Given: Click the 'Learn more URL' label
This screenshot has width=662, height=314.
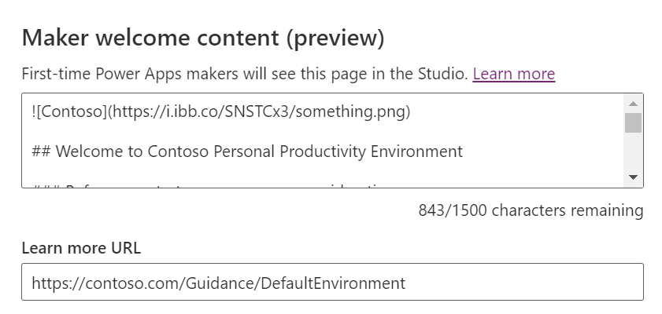Looking at the screenshot, I should (x=81, y=248).
